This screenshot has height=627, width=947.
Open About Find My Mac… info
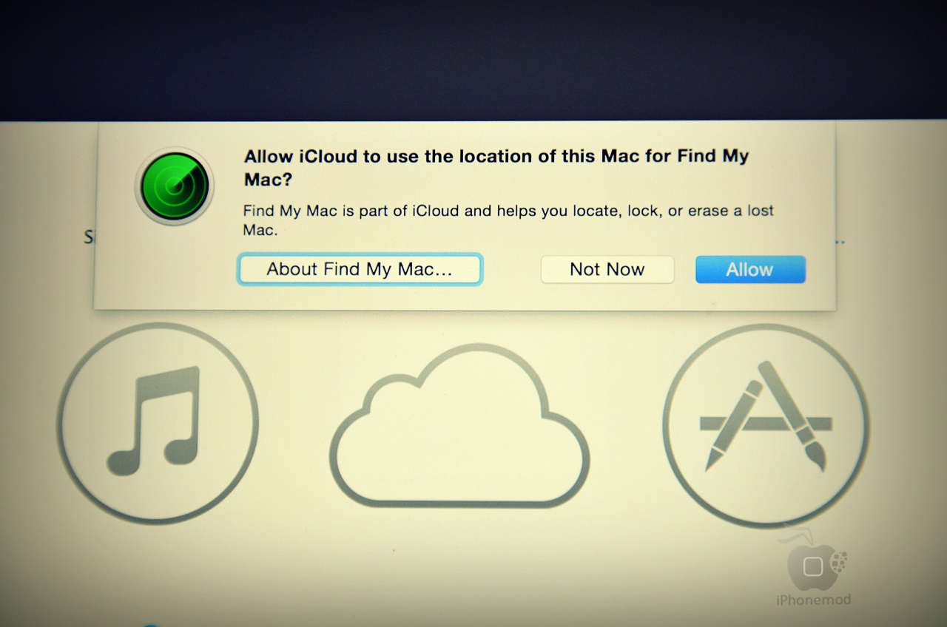[360, 269]
